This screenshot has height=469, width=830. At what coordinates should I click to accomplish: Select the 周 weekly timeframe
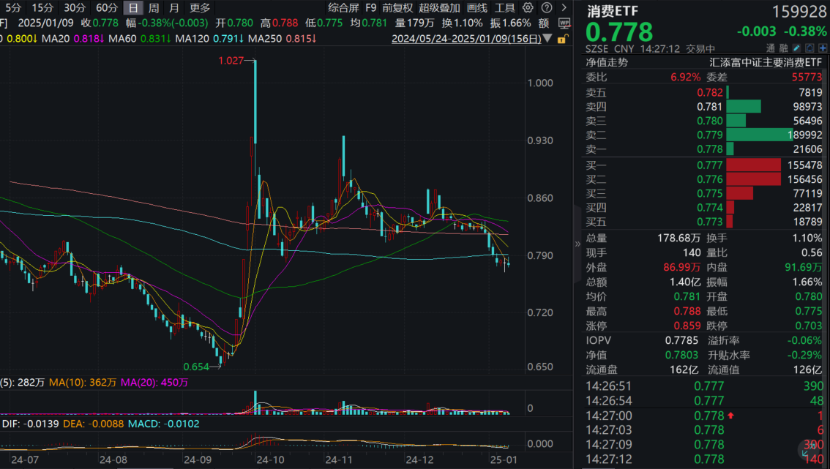click(154, 8)
